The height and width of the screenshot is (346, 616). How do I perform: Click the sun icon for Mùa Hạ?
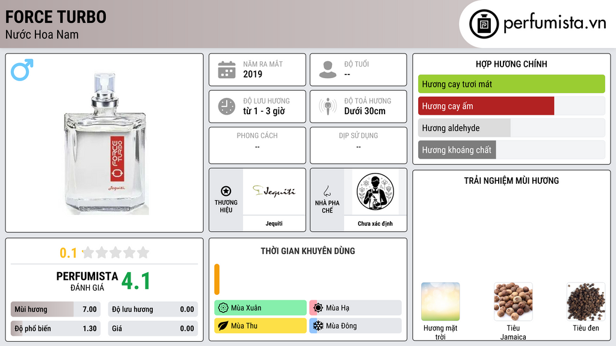318,308
